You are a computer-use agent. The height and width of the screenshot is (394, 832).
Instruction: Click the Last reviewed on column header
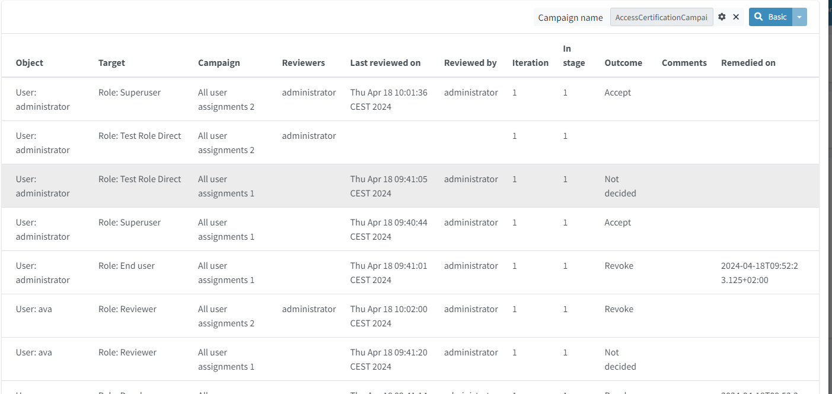coord(385,63)
